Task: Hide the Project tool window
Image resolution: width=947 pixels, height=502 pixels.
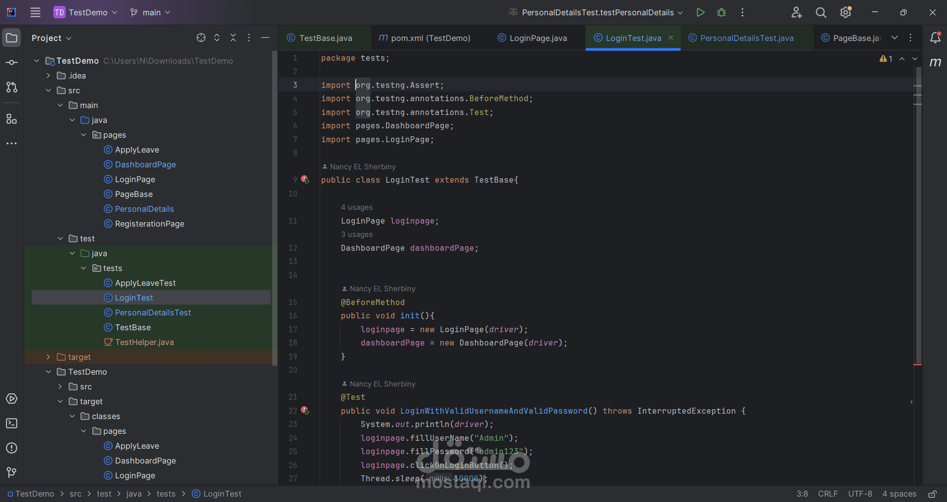Action: 265,38
